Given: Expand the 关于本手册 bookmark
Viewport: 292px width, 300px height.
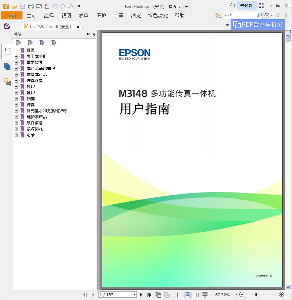Looking at the screenshot, I should [16, 57].
